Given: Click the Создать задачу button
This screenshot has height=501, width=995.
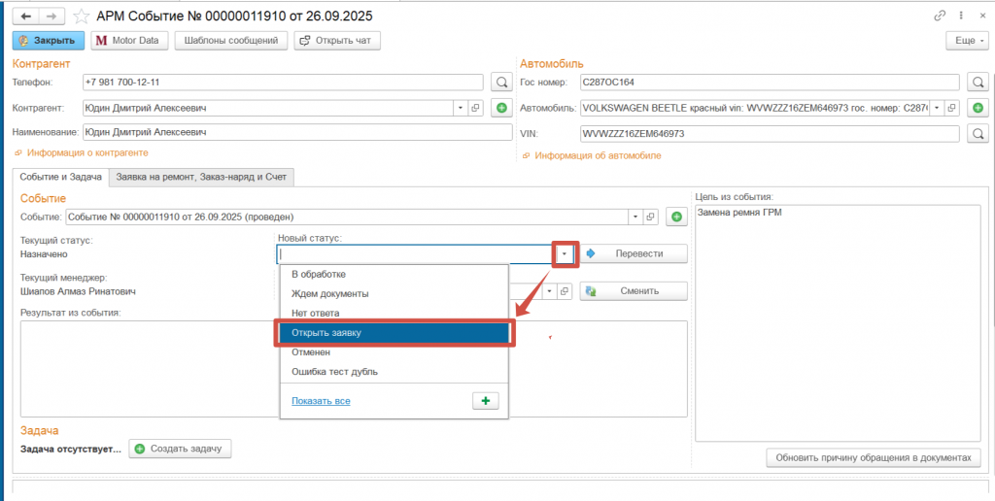Looking at the screenshot, I should 180,449.
